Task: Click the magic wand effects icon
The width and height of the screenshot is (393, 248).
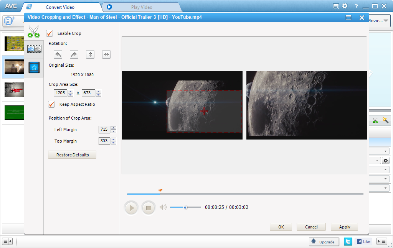Action: click(385, 120)
